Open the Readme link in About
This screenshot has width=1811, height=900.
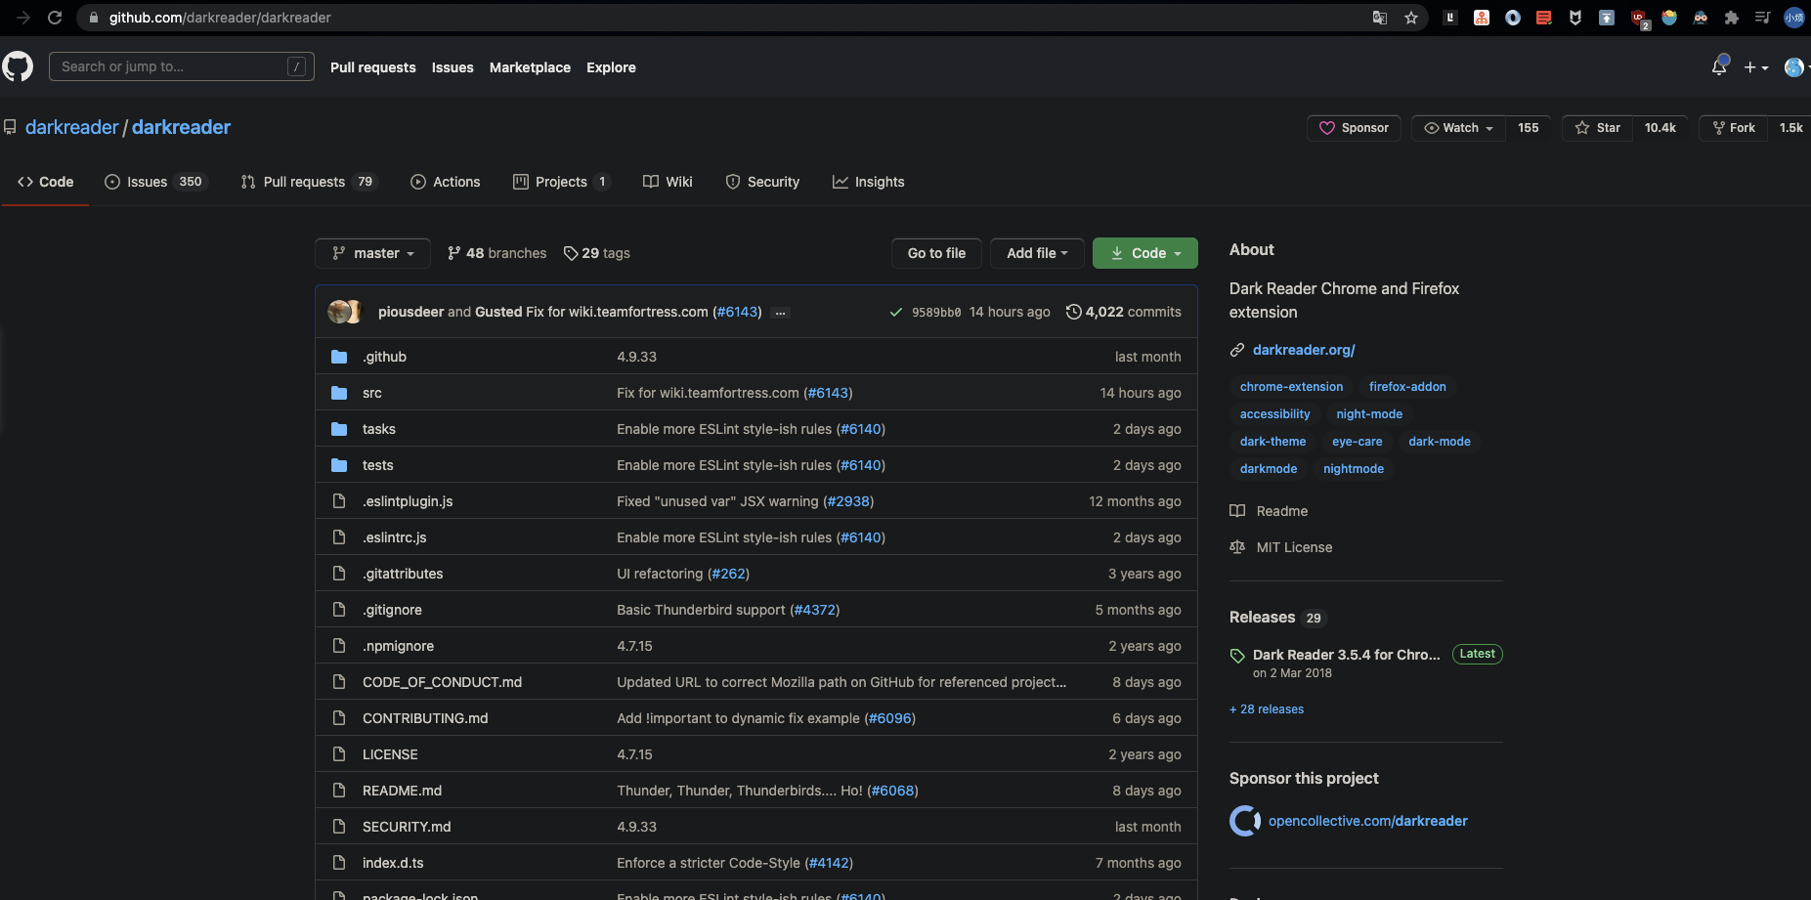point(1269,511)
